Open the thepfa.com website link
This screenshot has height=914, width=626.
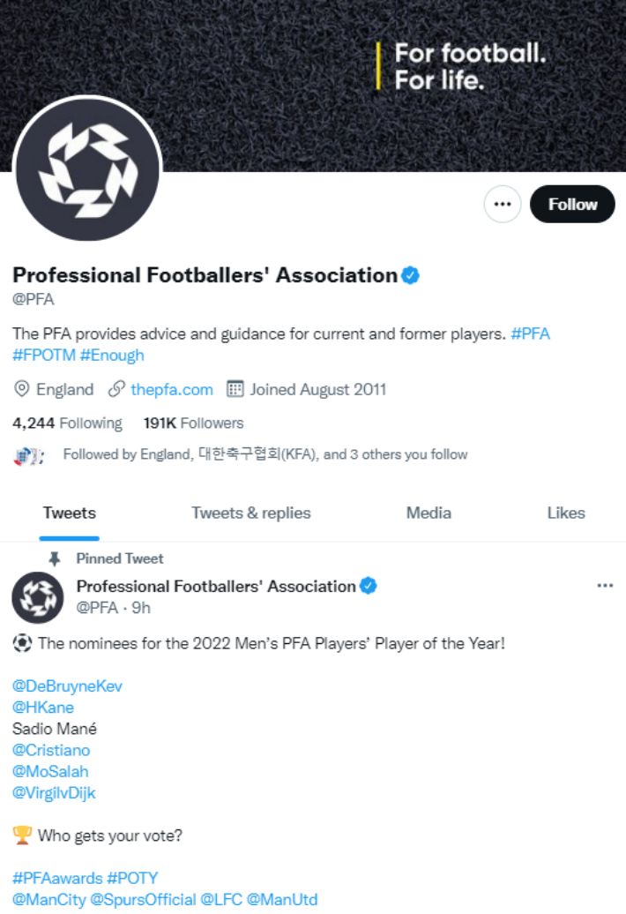(x=171, y=389)
